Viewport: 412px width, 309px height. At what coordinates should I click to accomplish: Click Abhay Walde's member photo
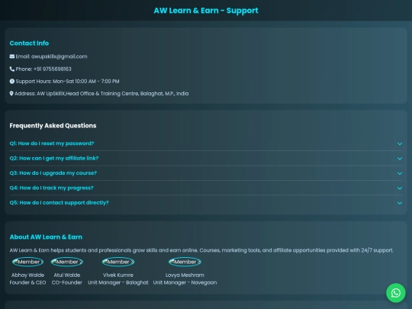pos(27,262)
